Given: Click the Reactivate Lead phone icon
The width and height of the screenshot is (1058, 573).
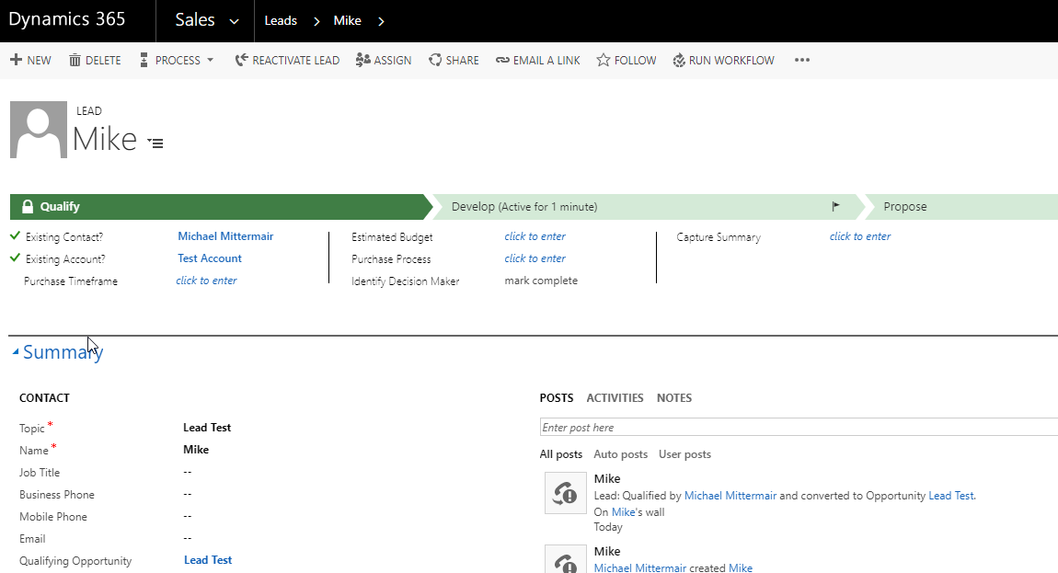Looking at the screenshot, I should click(x=242, y=60).
